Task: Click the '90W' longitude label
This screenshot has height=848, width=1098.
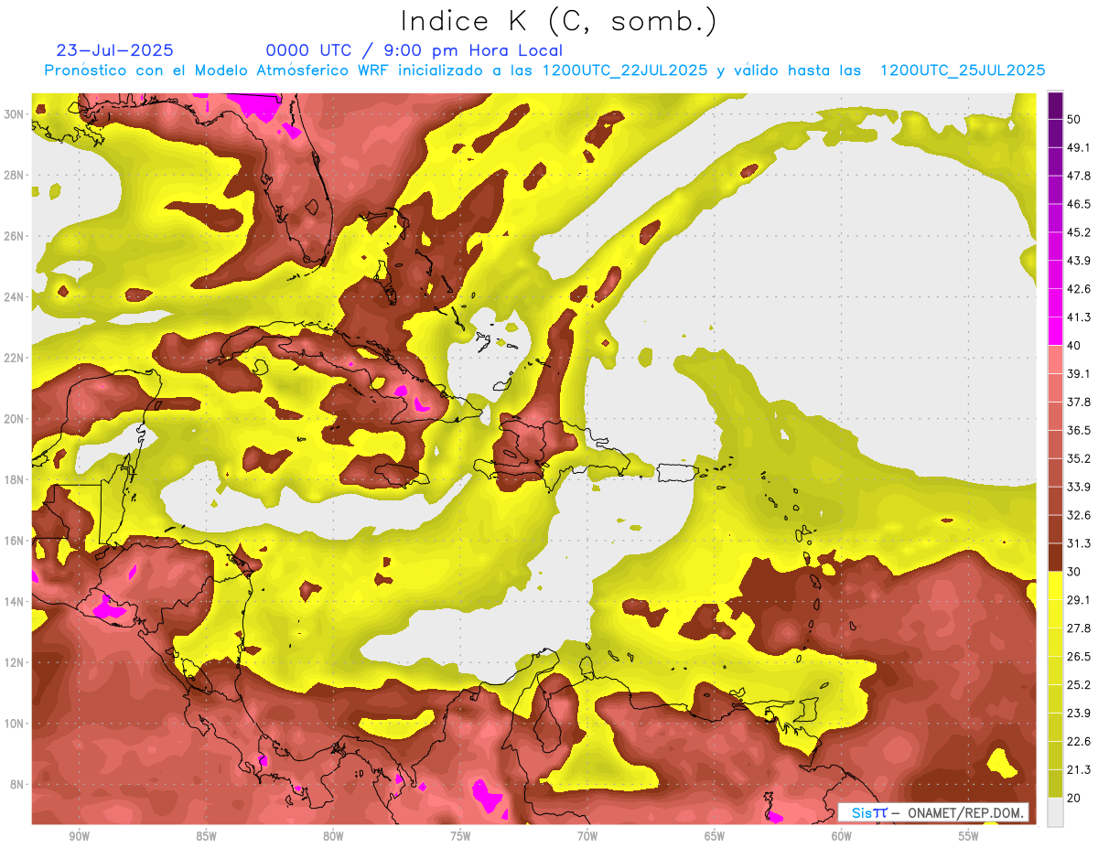Action: tap(80, 836)
